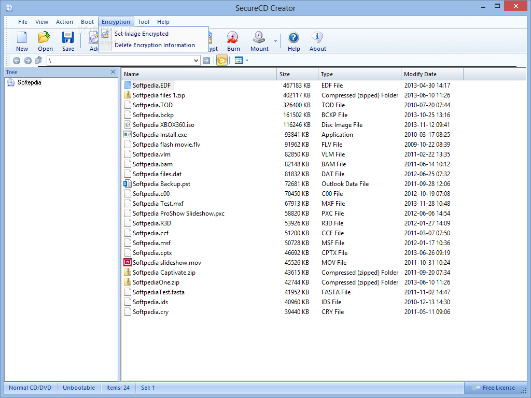531x398 pixels.
Task: Select file name Softpedia.ids
Action: pos(150,302)
